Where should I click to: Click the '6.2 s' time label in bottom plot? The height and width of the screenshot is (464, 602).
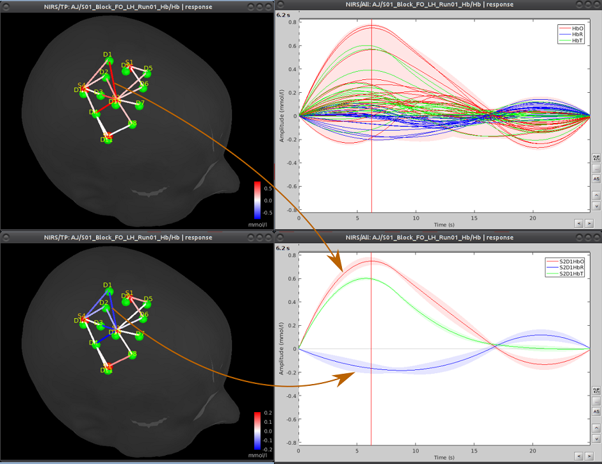pyautogui.click(x=283, y=248)
